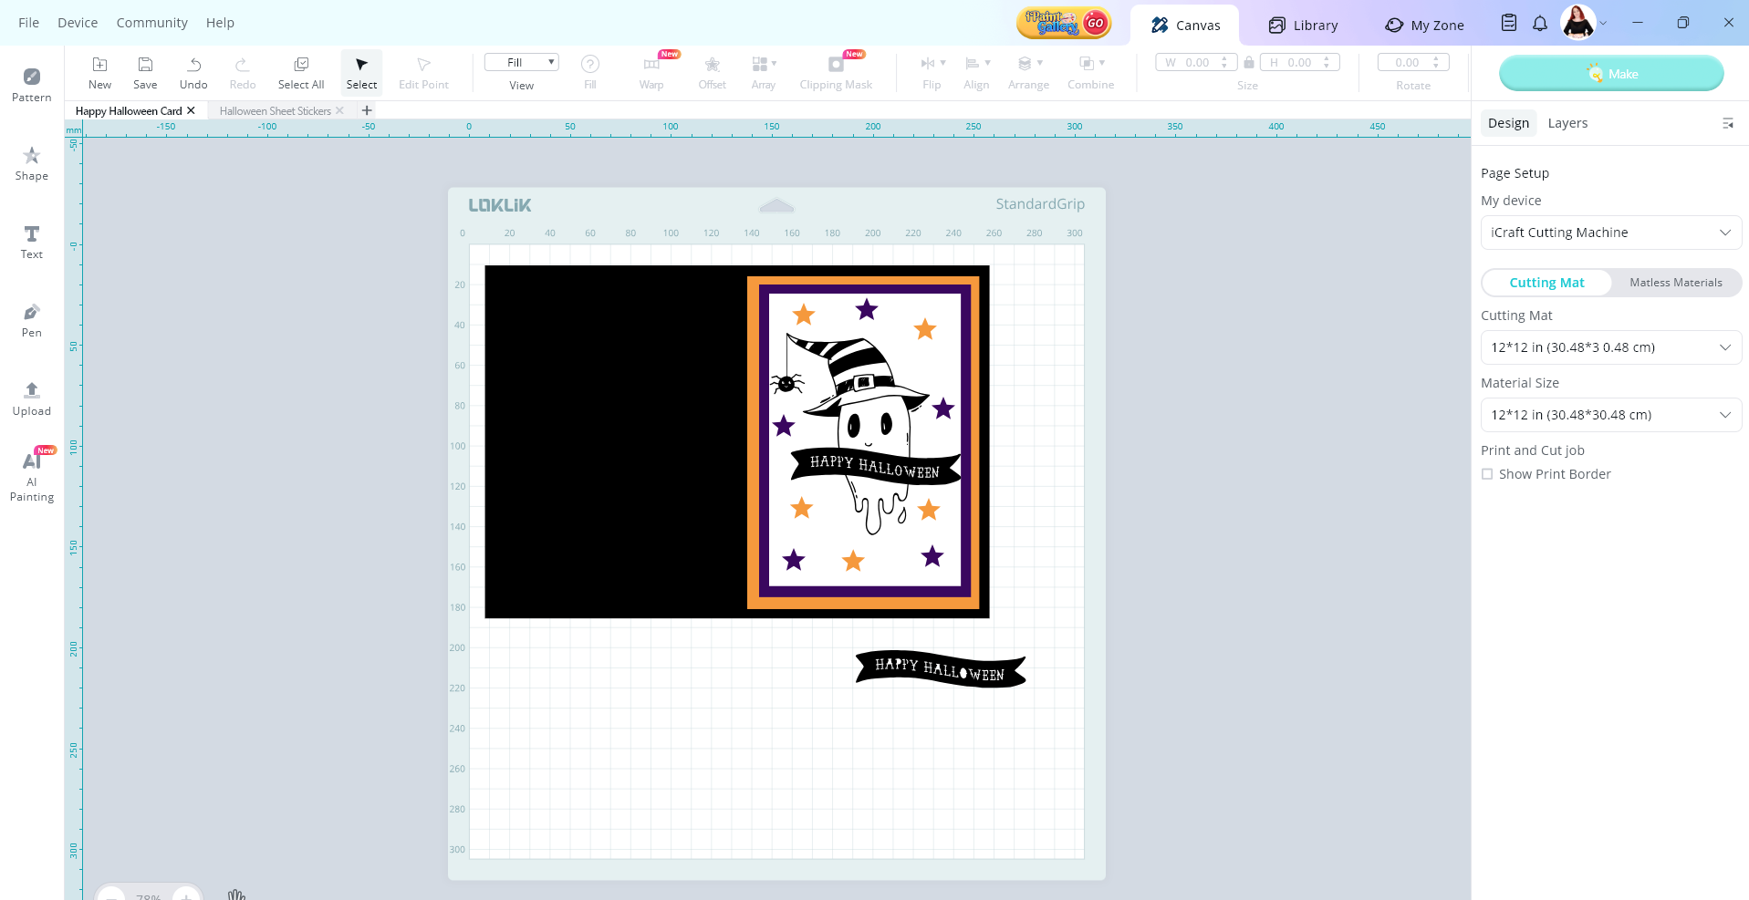The image size is (1749, 900).
Task: Select the Cutting Mat option
Action: (x=1546, y=283)
